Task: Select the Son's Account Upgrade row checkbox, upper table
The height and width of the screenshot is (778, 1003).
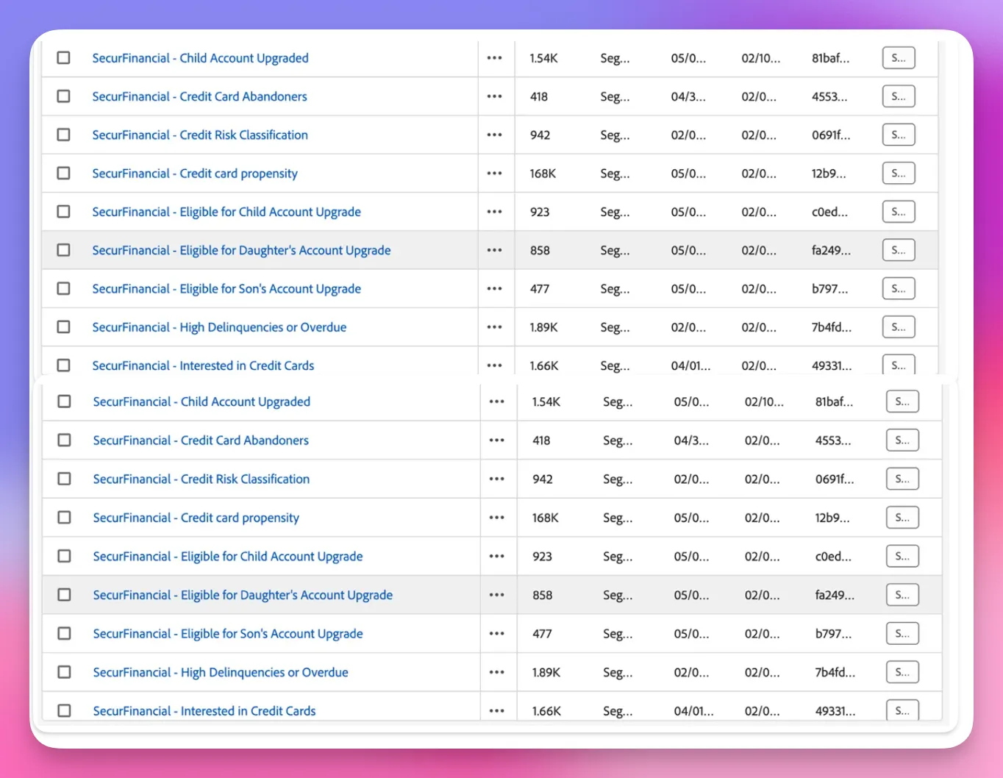Action: 64,289
